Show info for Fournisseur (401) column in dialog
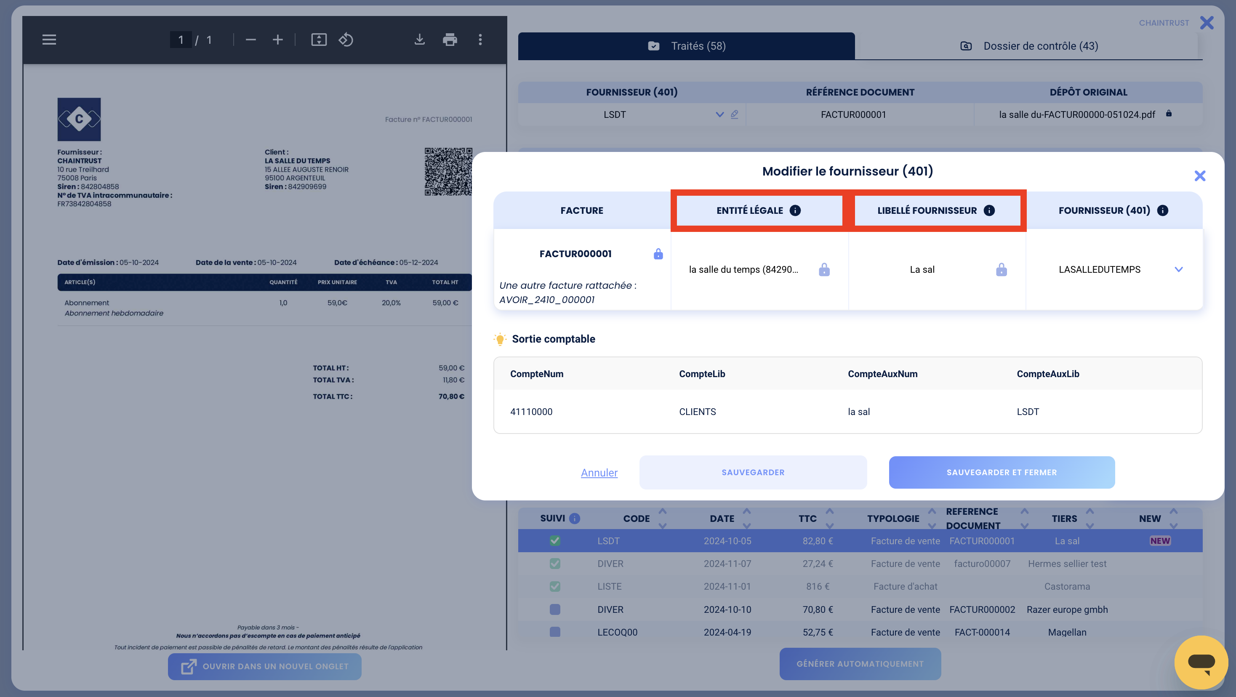Viewport: 1236px width, 697px height. (x=1162, y=210)
